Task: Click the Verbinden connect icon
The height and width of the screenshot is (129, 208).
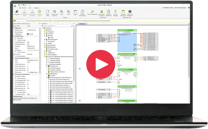Action: (17, 12)
